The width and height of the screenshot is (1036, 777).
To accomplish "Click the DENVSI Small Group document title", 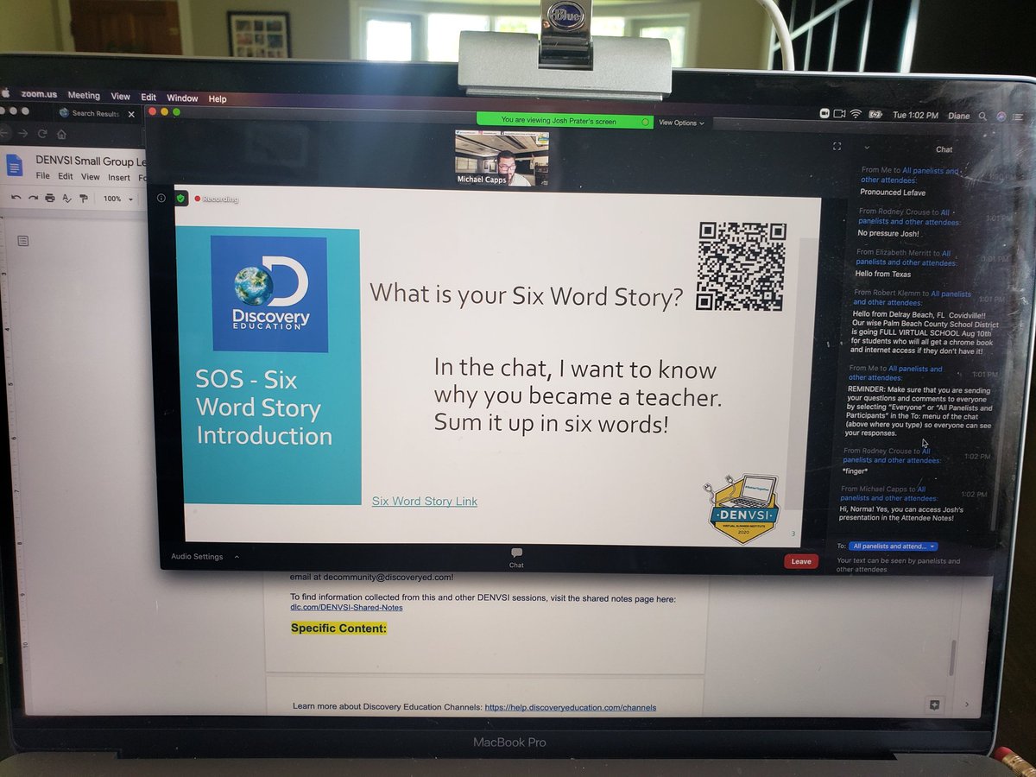I will click(92, 161).
